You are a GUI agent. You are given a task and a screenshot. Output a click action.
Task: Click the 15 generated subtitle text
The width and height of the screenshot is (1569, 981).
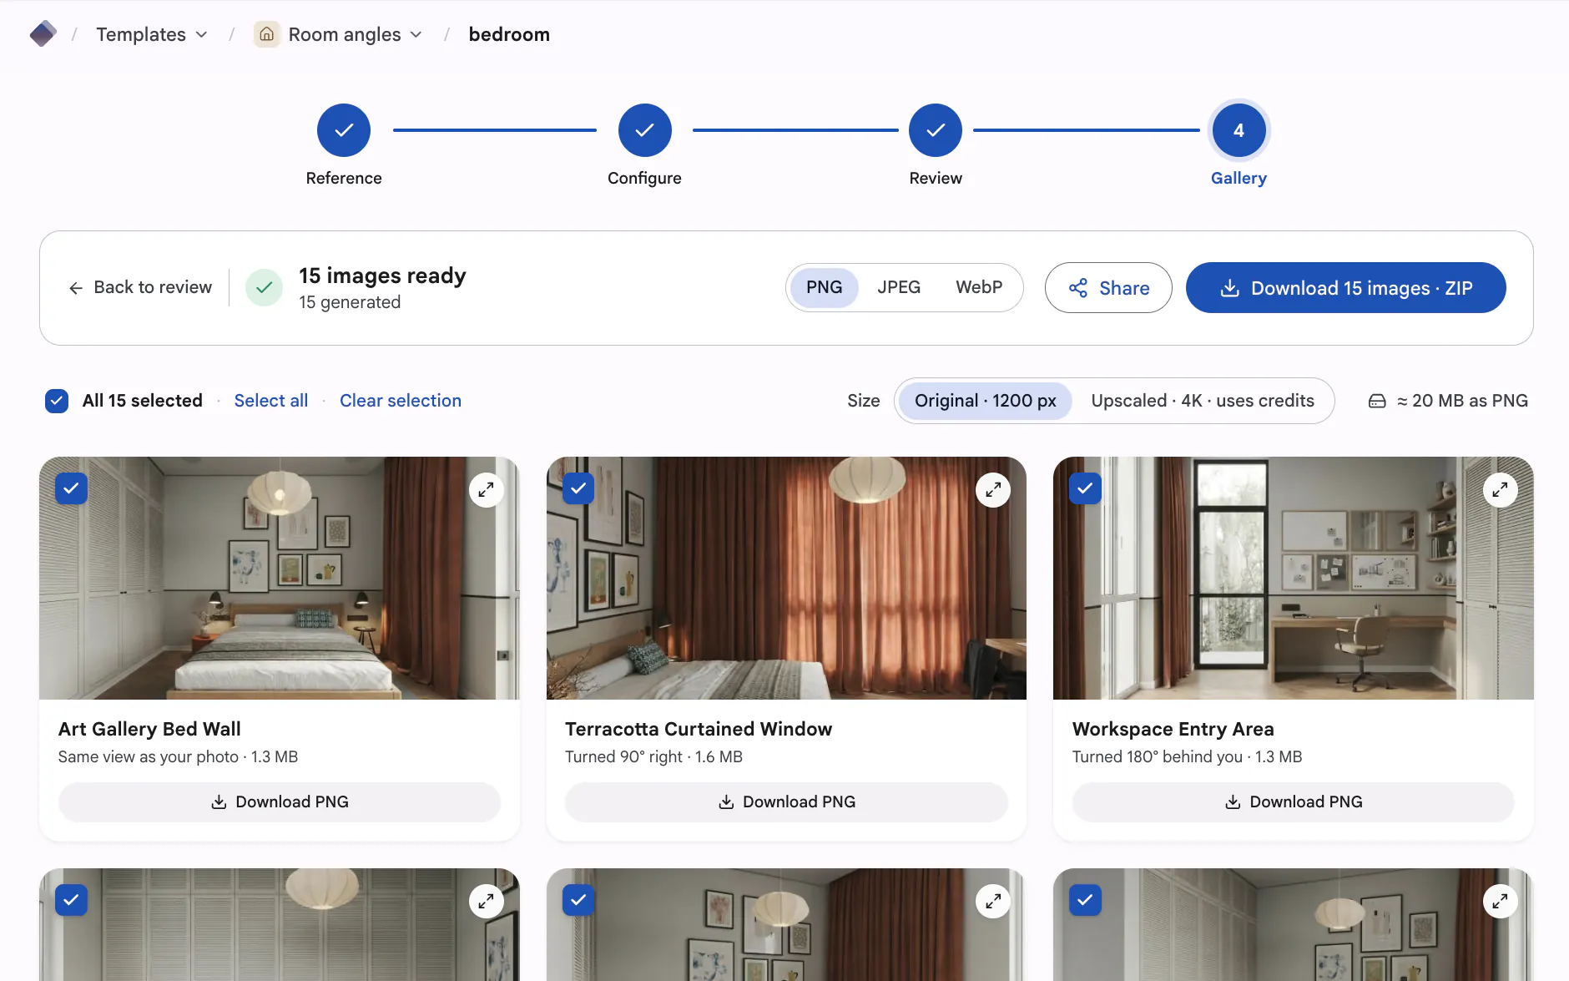point(350,302)
